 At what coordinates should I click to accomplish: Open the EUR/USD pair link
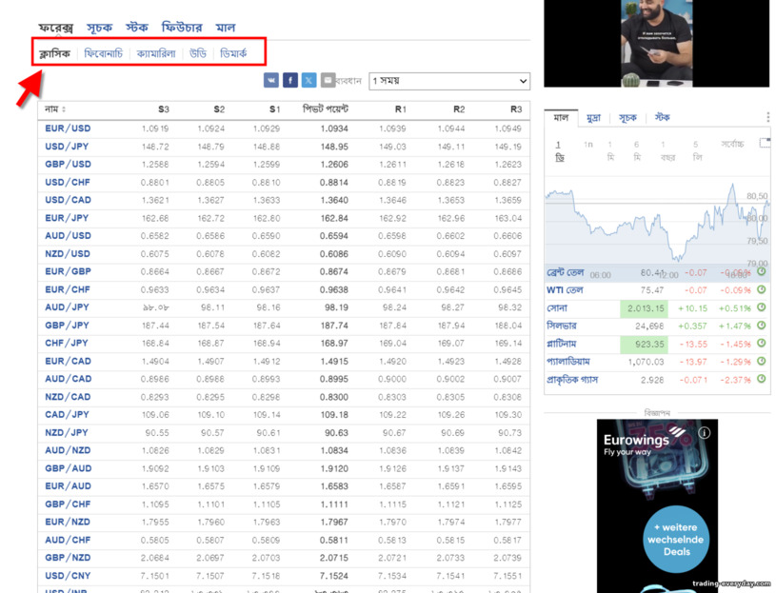(x=68, y=128)
